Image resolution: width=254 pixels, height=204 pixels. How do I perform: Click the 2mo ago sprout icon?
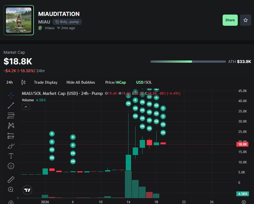coord(59,28)
